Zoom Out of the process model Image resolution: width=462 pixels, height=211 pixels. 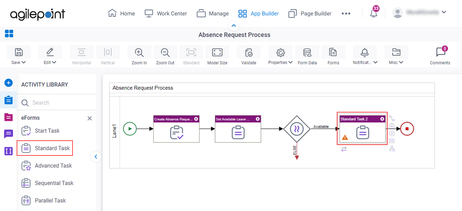(x=165, y=52)
